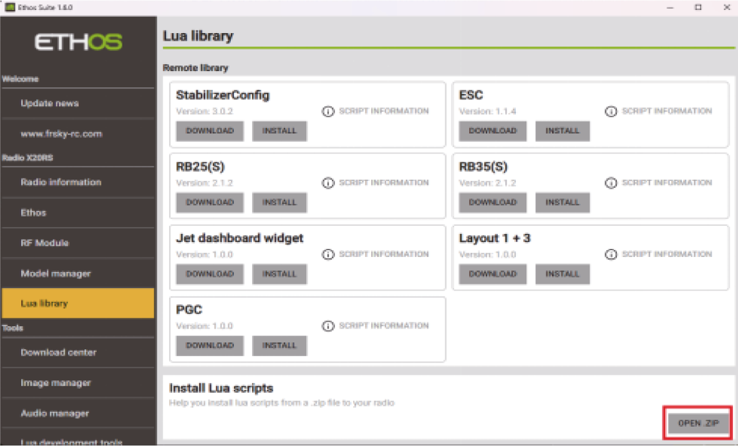Click the Ethos Suite title bar app icon
This screenshot has width=738, height=446.
(x=9, y=7)
